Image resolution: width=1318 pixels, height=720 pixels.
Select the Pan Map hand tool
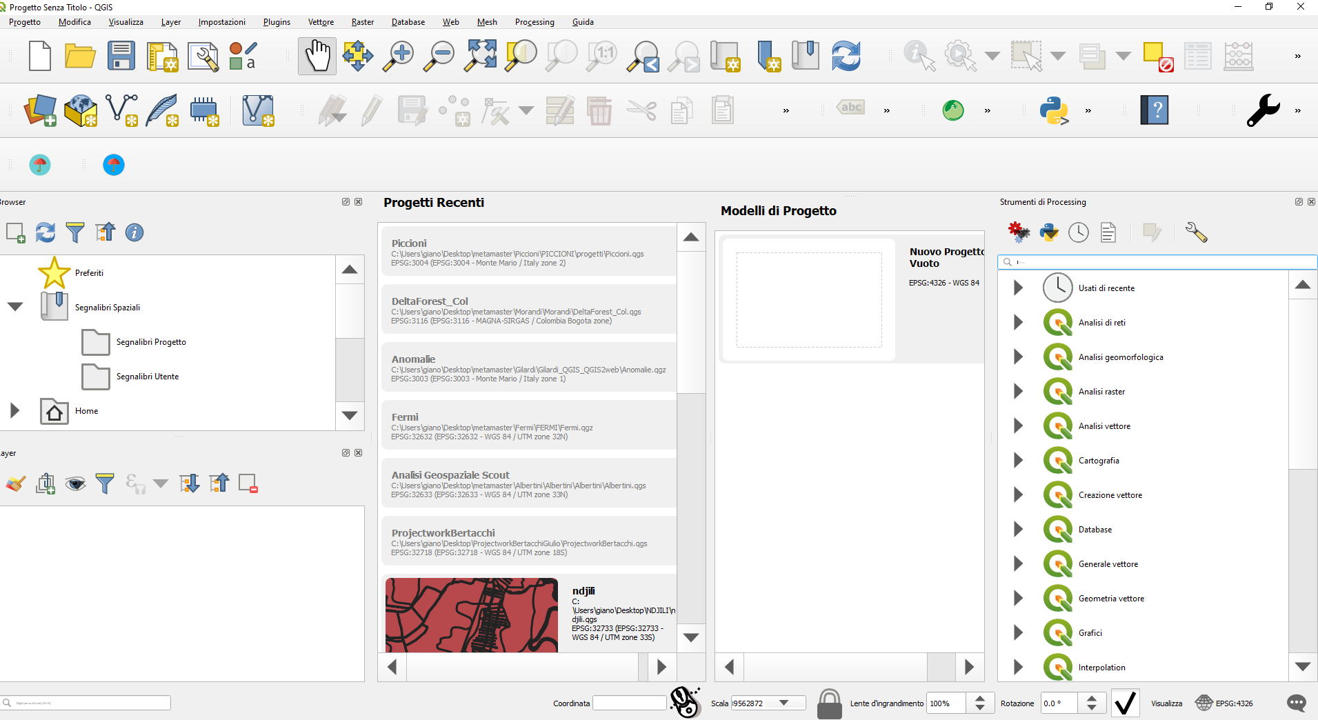click(317, 56)
